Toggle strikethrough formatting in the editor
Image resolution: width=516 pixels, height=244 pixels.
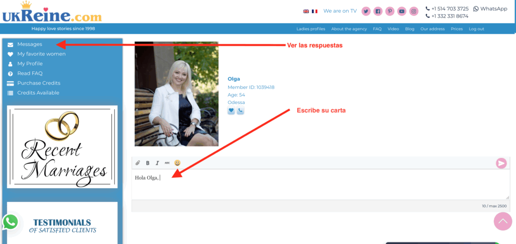(167, 163)
